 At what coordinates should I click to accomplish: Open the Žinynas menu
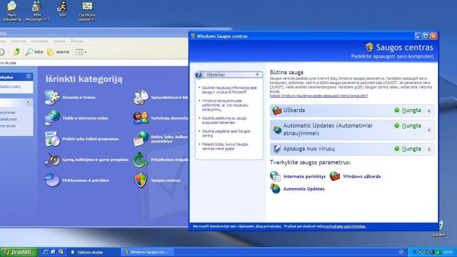point(77,41)
